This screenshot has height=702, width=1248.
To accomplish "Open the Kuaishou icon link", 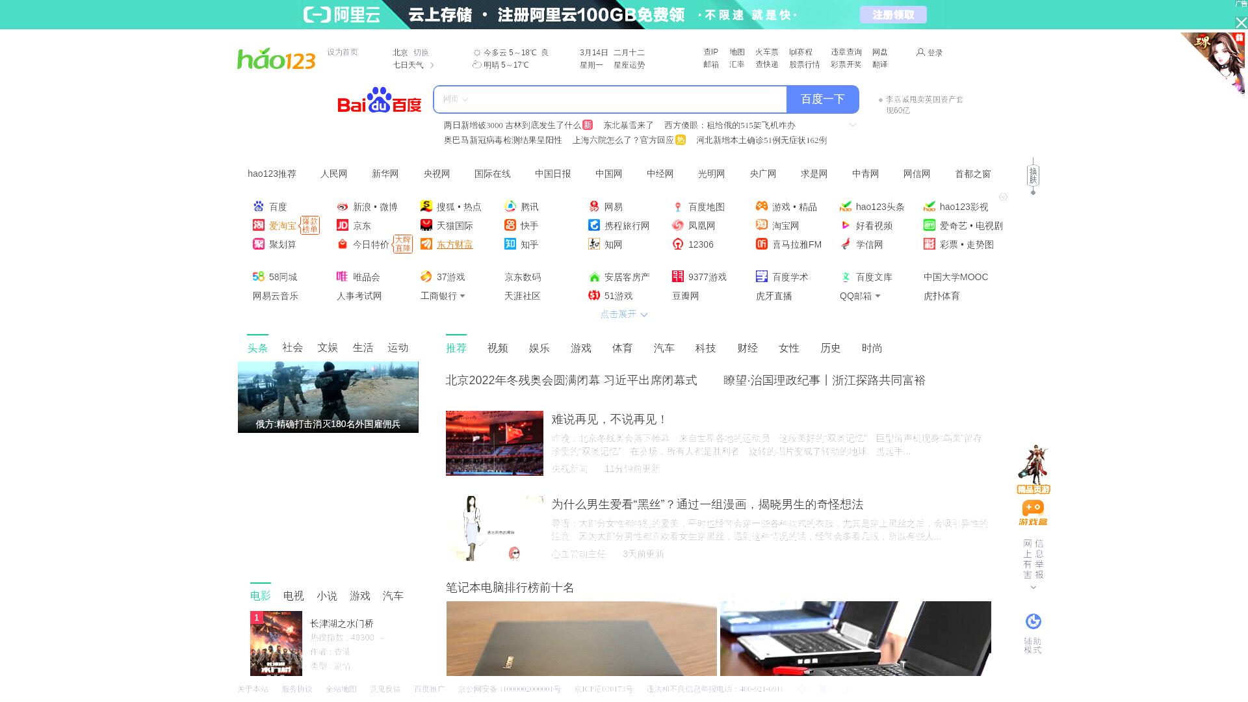I will pyautogui.click(x=510, y=226).
